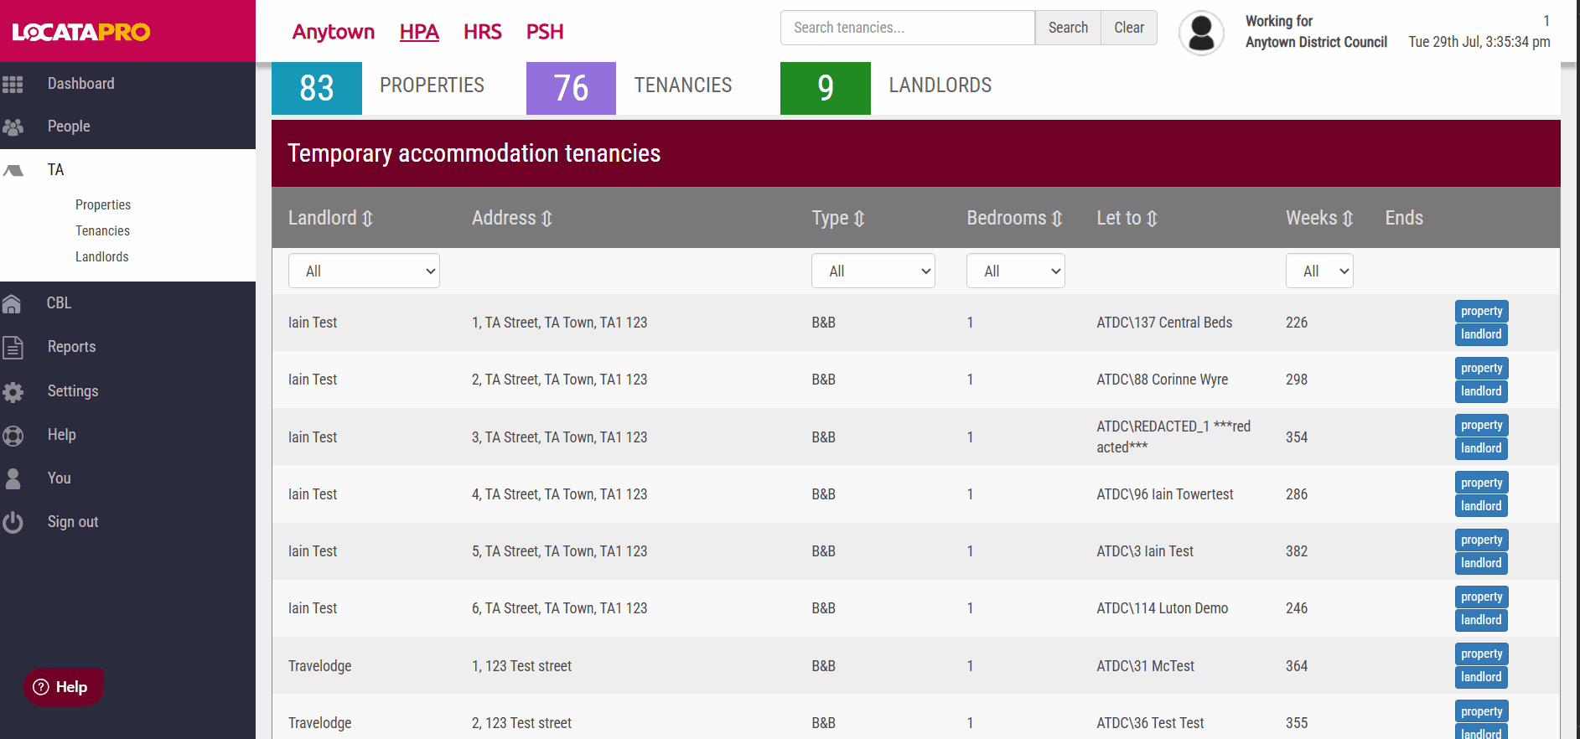The image size is (1580, 739).
Task: Click property button for Corinne Wyre row
Action: coord(1482,368)
